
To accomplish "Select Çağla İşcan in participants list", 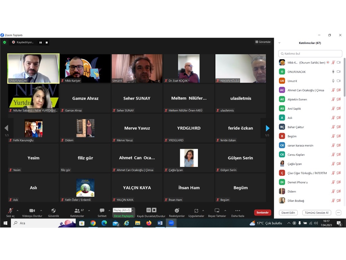I will click(x=310, y=164).
